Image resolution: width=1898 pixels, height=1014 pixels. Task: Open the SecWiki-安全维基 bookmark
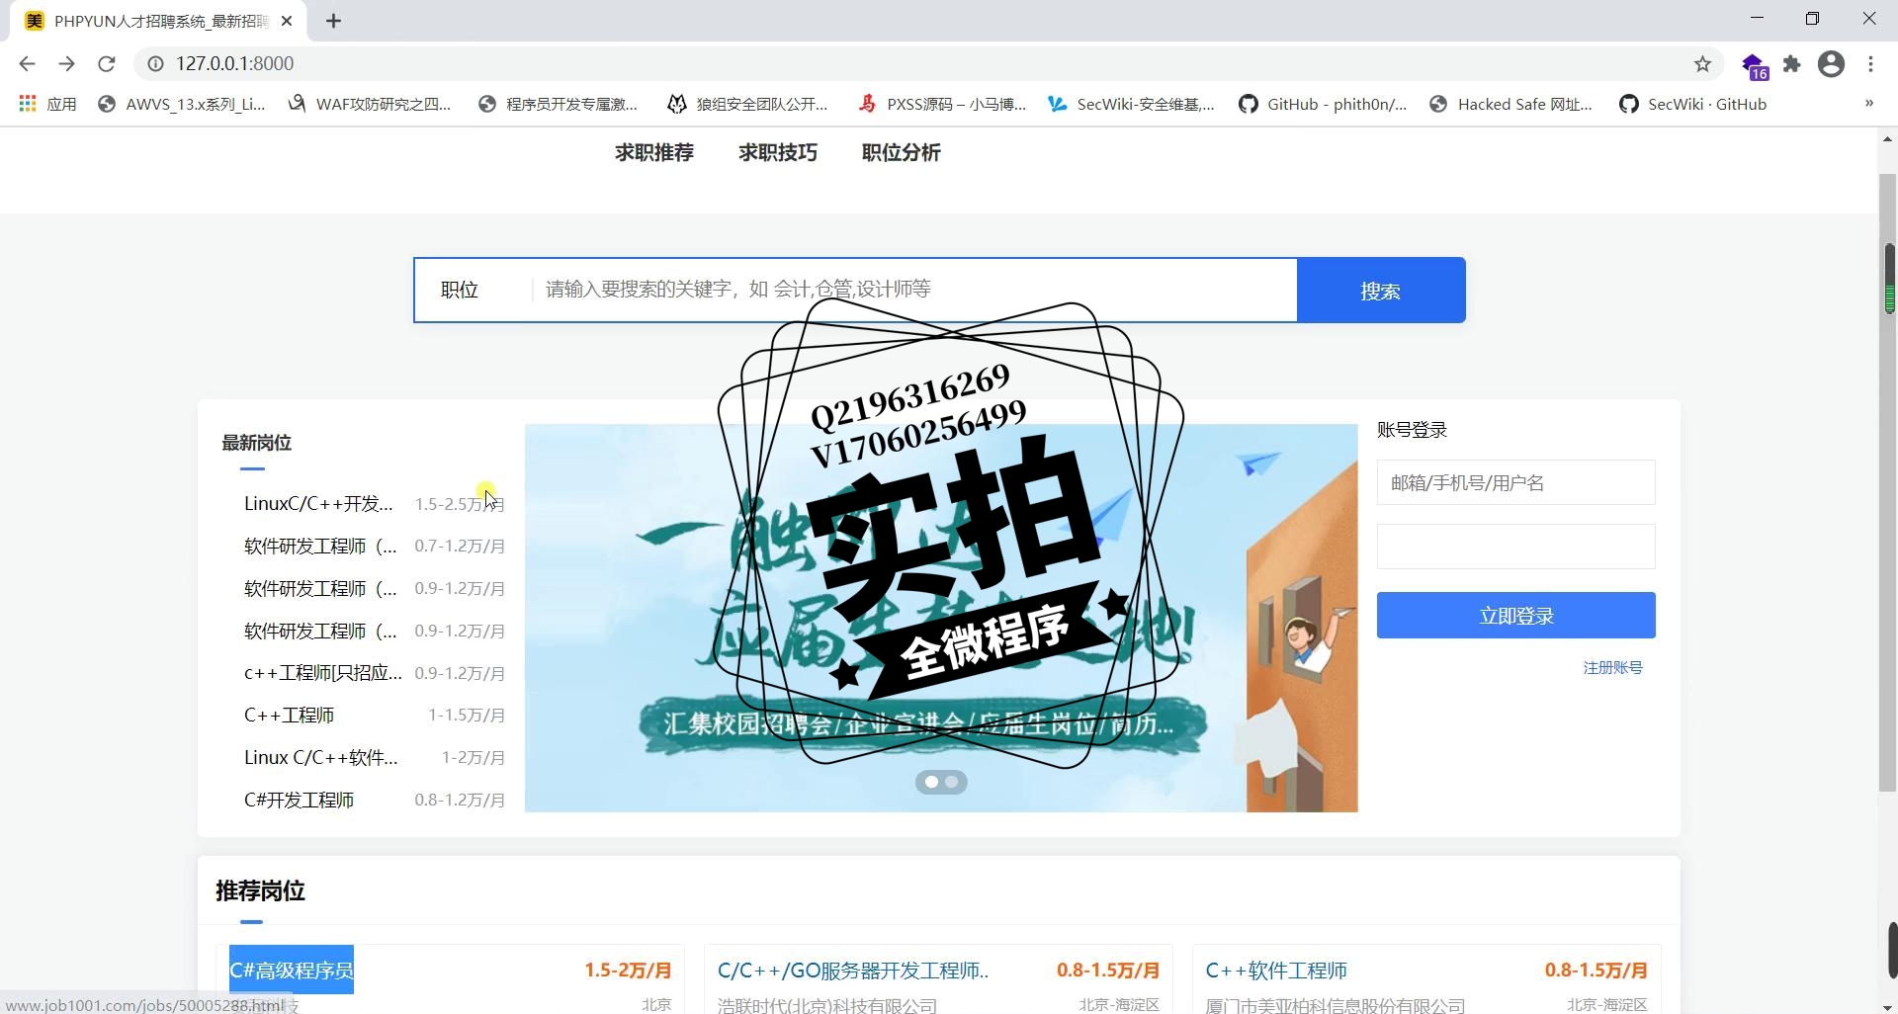coord(1131,104)
